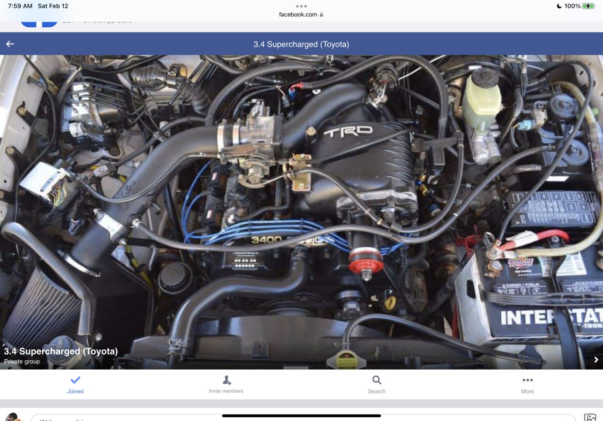This screenshot has height=421, width=603.
Task: Check the battery icon in status bar
Action: click(x=589, y=6)
